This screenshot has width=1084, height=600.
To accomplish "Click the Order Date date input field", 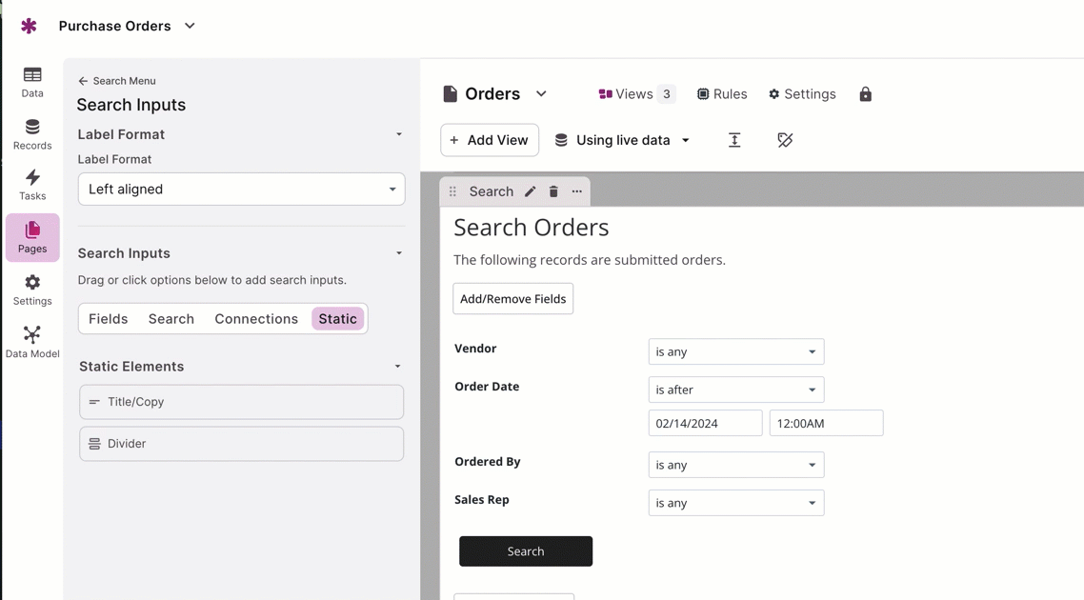I will pyautogui.click(x=705, y=423).
